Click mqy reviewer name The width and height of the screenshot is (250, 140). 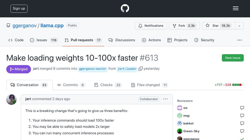186,116
